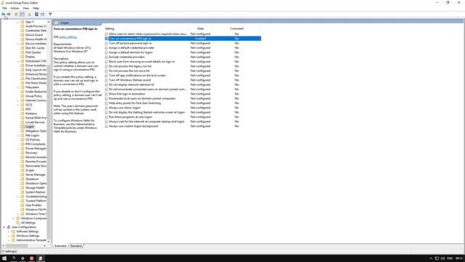Click the volume icon in system tray
This screenshot has height=262, width=465.
pos(442,258)
